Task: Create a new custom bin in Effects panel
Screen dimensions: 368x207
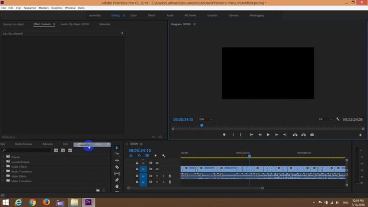Action: [98, 190]
